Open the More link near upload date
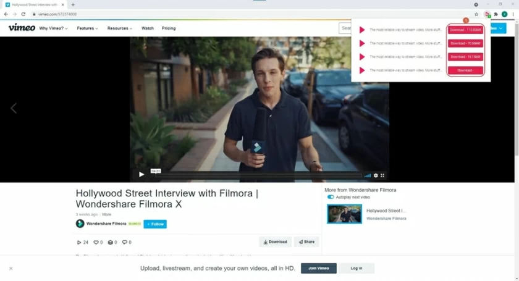Viewport: 519px width, 281px height. [106, 214]
